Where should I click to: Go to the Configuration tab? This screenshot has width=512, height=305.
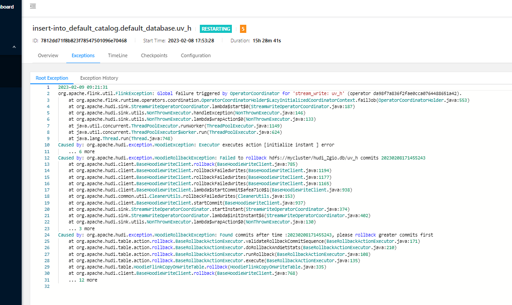[196, 55]
